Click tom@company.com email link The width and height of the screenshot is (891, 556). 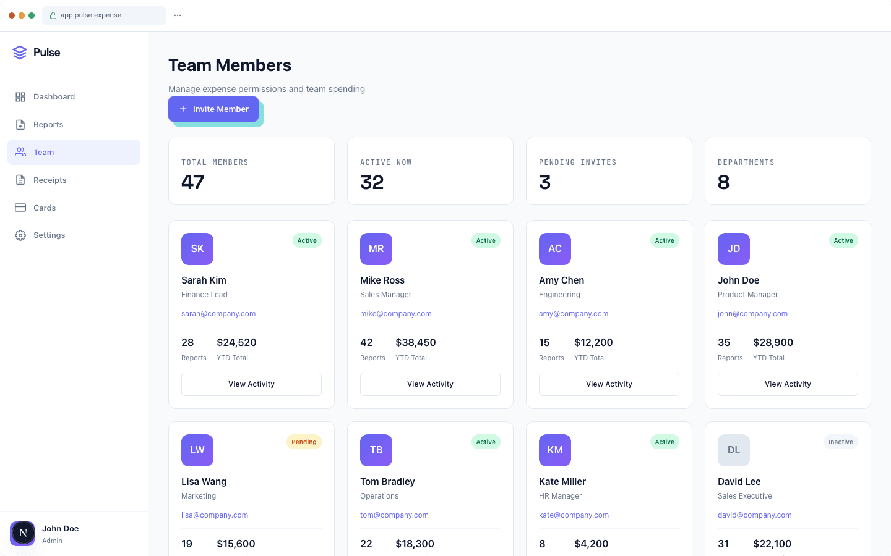[x=394, y=515]
